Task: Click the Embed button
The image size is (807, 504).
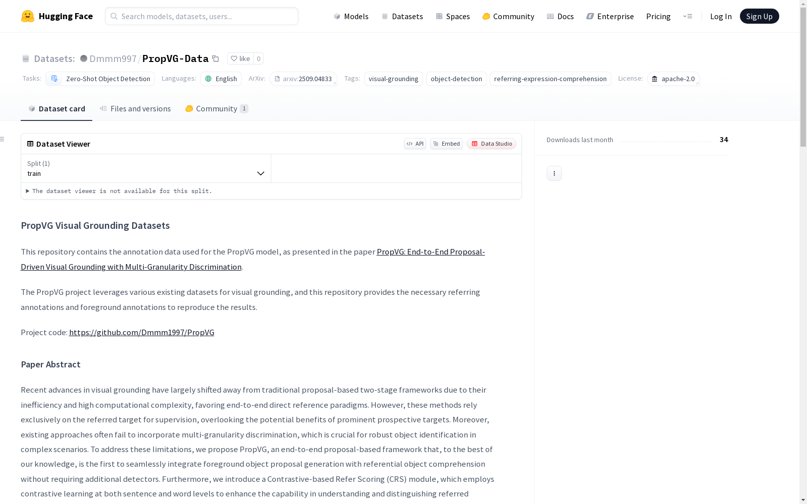Action: click(446, 144)
